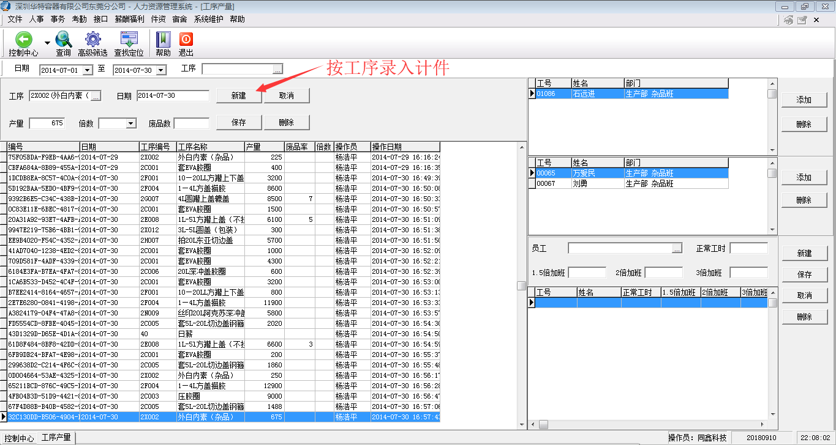Image resolution: width=836 pixels, height=445 pixels.
Task: Switch to the 控制中心 bottom tab
Action: tap(19, 438)
